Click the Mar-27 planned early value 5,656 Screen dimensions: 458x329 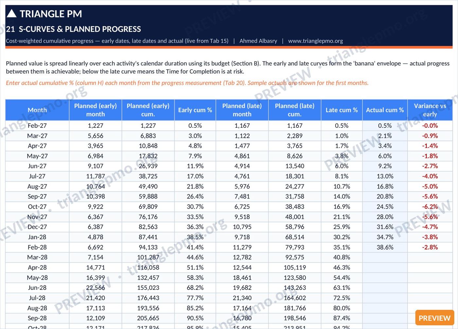point(96,136)
